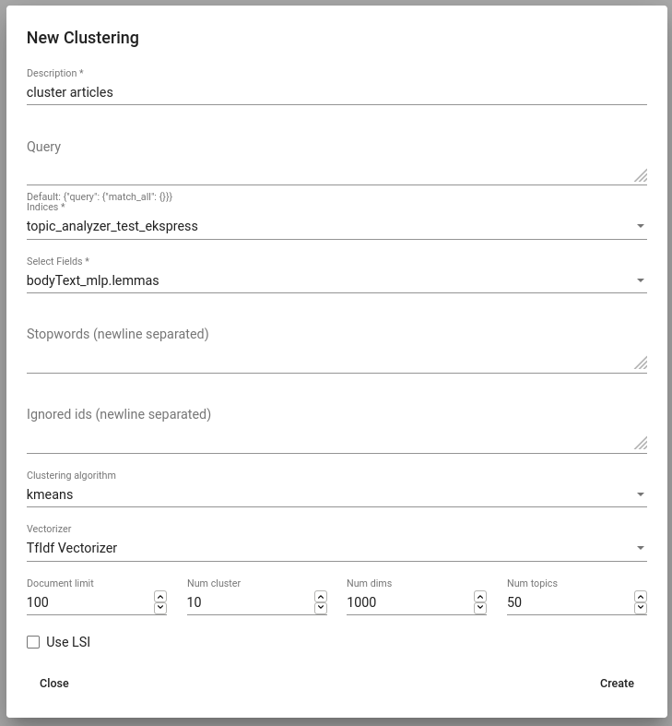
Task: Enable the Use LSI checkbox
Action: (x=33, y=642)
